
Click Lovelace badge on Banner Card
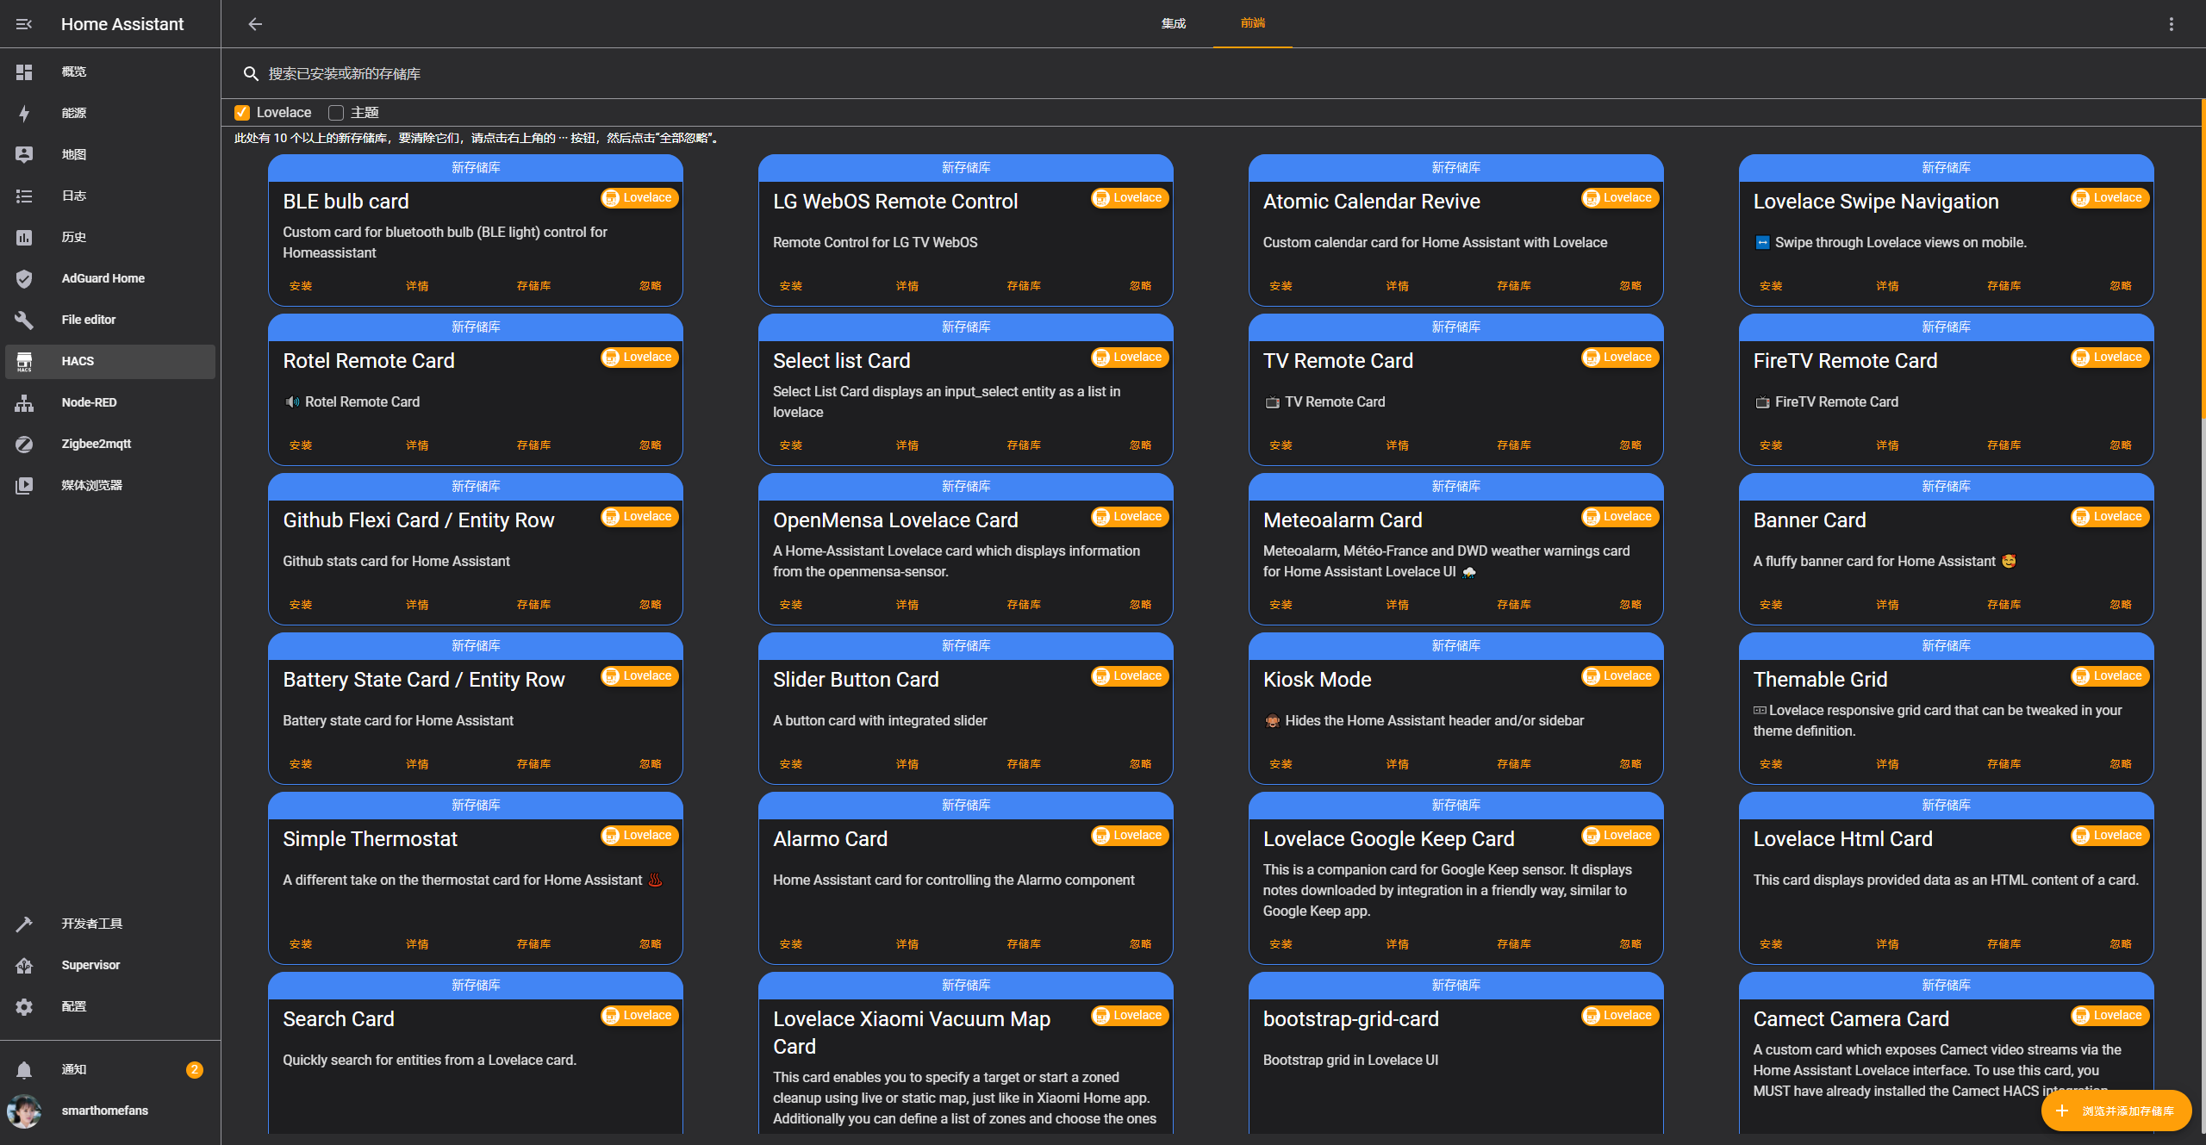2110,517
